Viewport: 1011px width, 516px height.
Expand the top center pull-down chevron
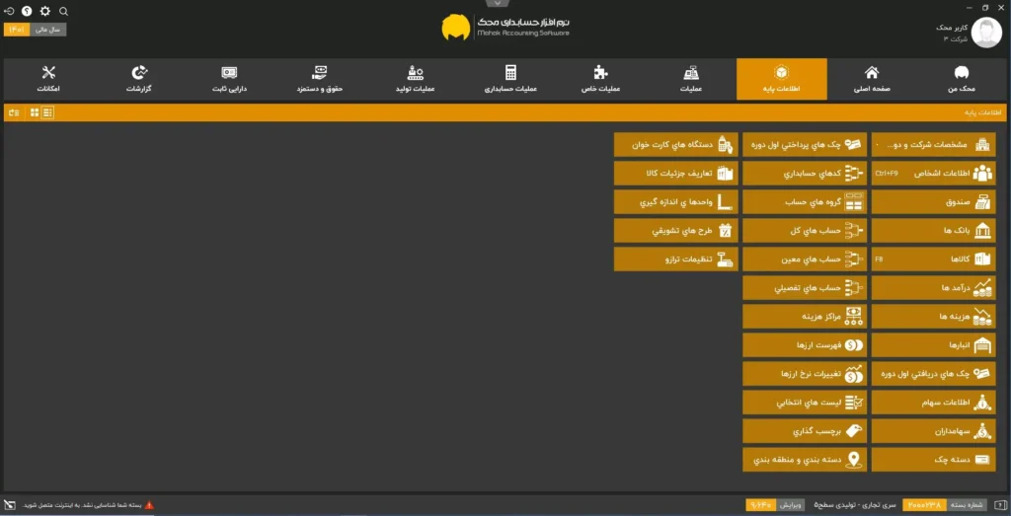pyautogui.click(x=505, y=4)
